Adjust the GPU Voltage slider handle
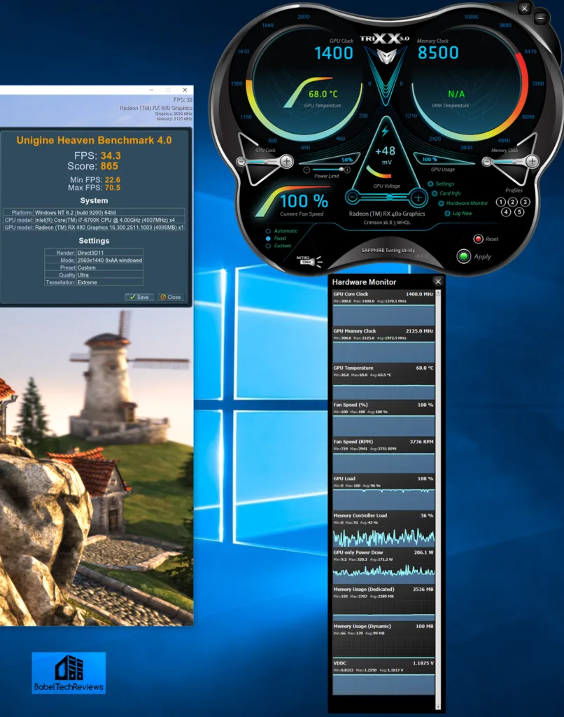The image size is (564, 717). pos(389,197)
